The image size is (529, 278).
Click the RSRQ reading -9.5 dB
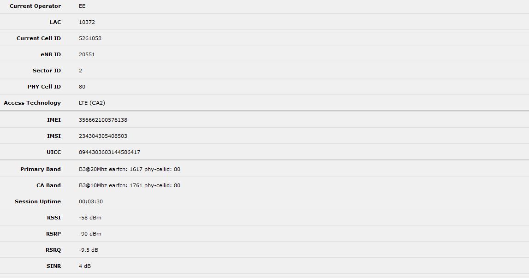(89, 250)
